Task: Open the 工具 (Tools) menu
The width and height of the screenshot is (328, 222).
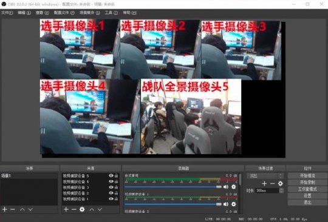Action: [x=111, y=13]
